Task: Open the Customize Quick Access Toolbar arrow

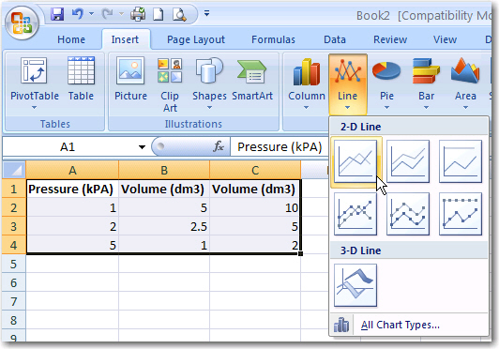Action: point(206,13)
